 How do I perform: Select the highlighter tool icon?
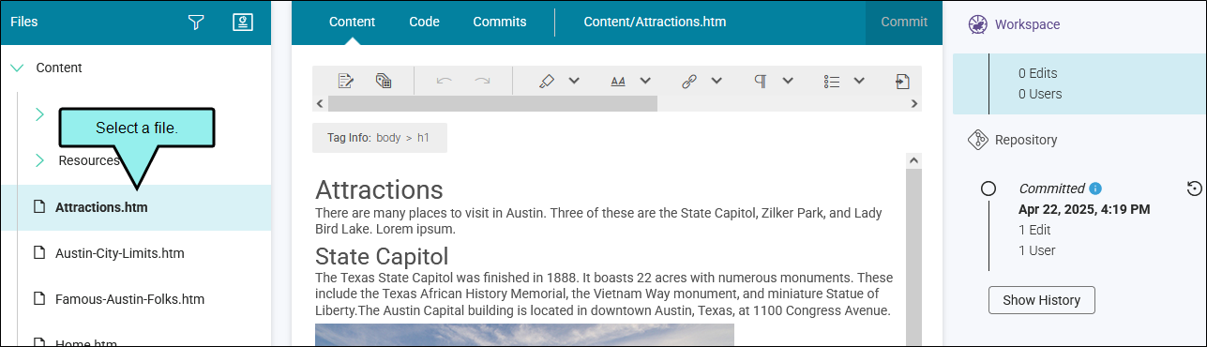pyautogui.click(x=547, y=81)
